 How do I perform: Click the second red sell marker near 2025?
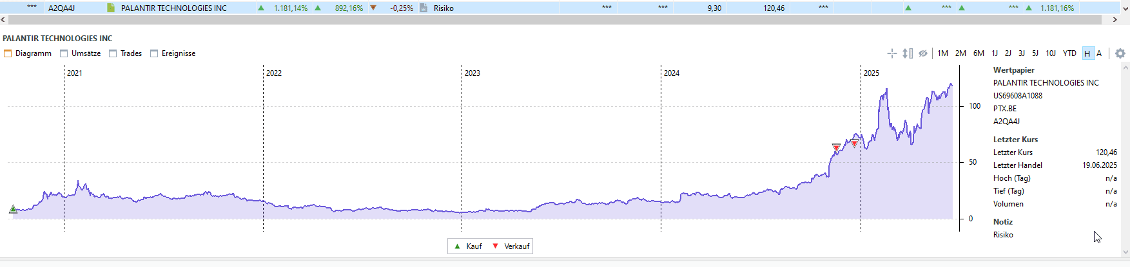click(x=855, y=143)
